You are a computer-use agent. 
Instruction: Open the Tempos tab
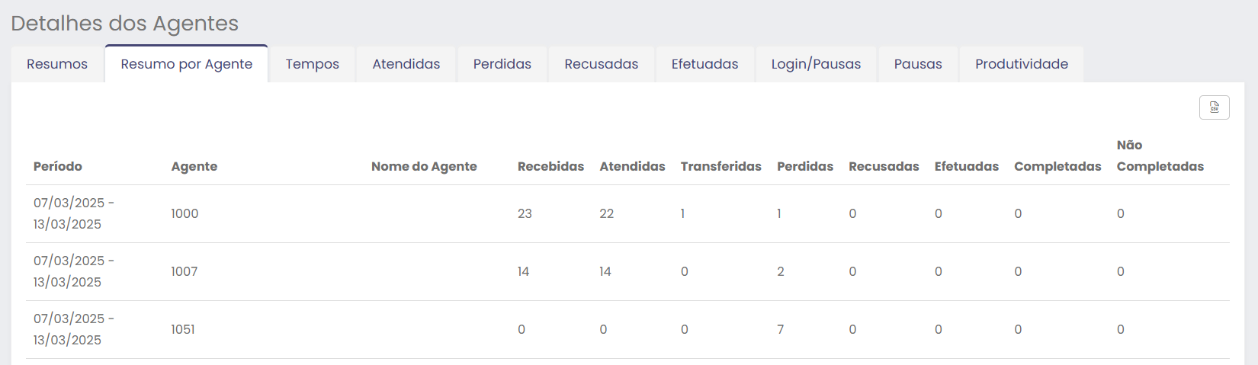[x=312, y=64]
